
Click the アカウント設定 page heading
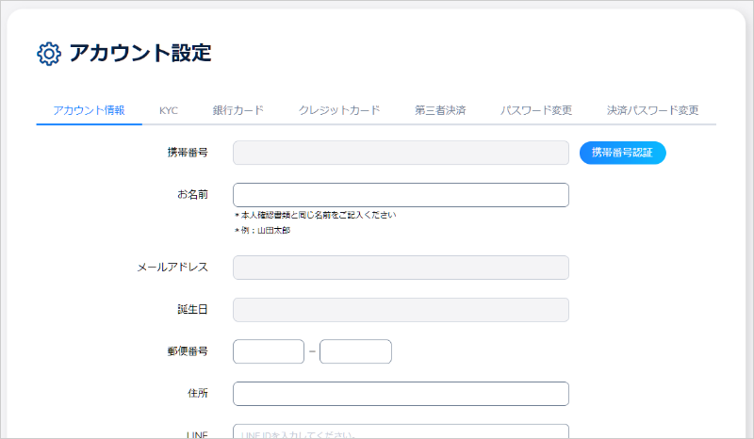point(139,54)
